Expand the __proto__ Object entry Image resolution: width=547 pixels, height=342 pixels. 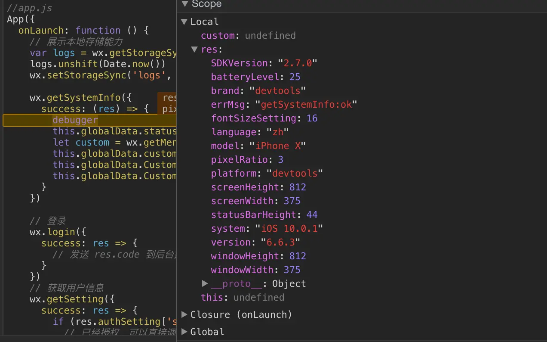tap(205, 283)
